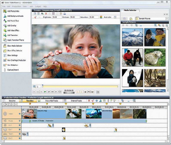The width and height of the screenshot is (171, 145).
Task: Jump to start of preview clip
Action: pos(34,92)
